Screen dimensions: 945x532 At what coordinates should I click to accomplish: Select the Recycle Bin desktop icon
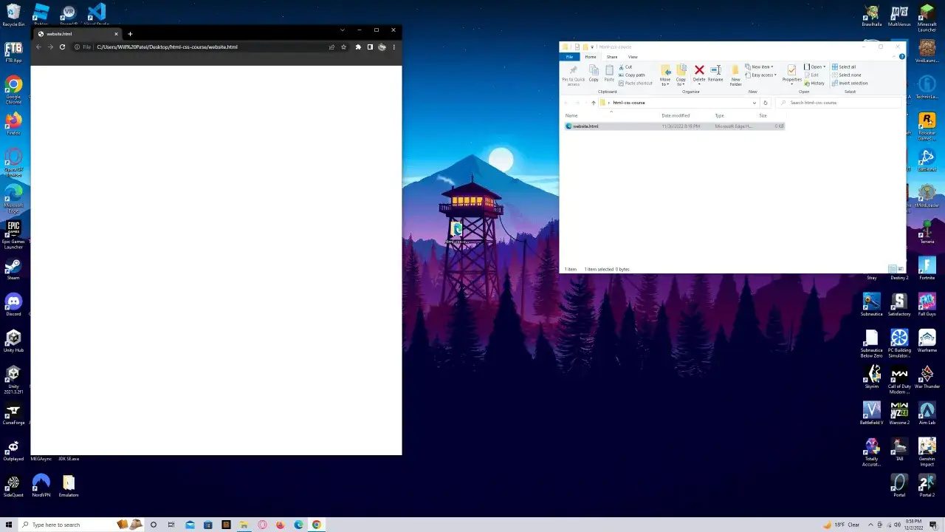click(x=13, y=15)
